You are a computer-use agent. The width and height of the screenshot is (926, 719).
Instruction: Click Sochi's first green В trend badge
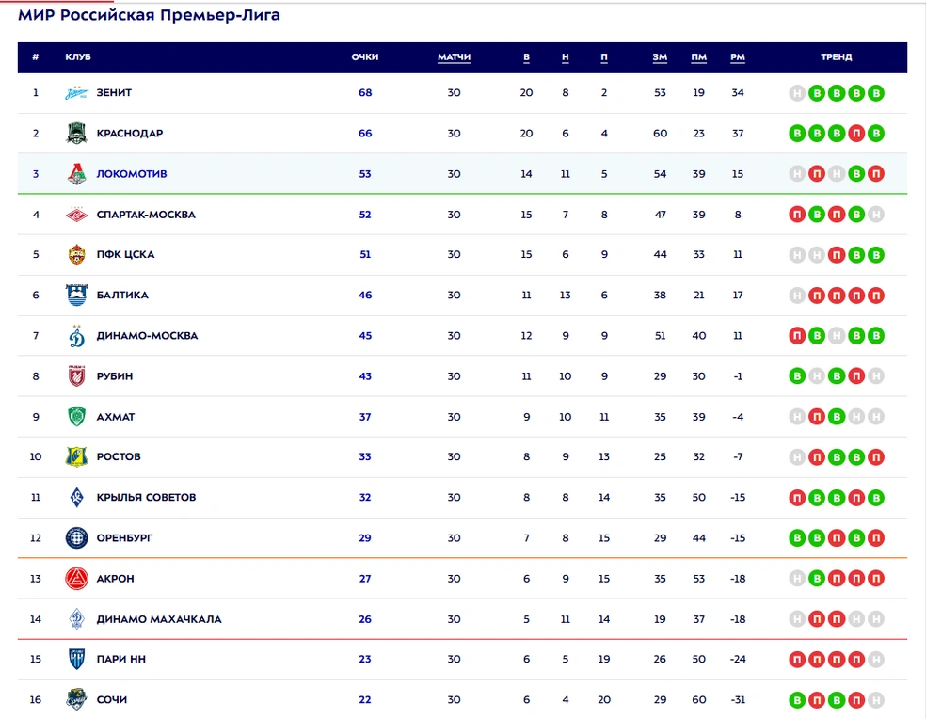(797, 700)
